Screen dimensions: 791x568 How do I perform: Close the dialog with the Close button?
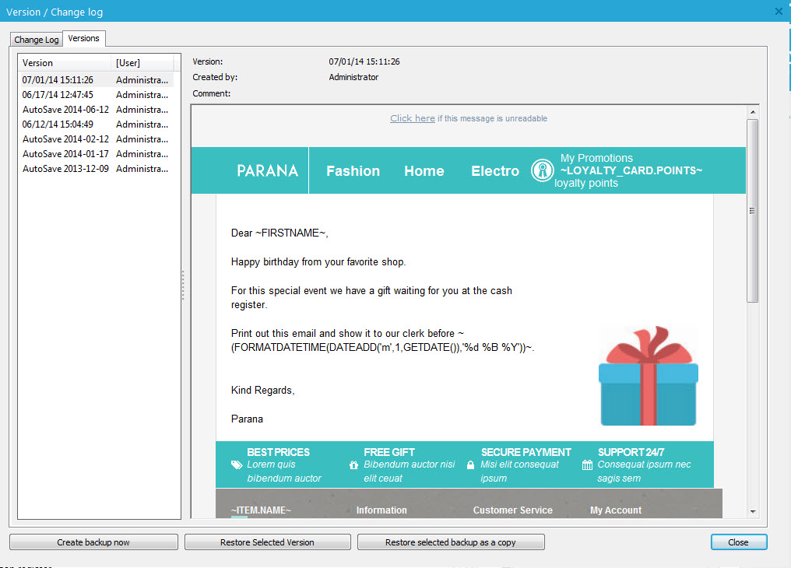click(x=738, y=542)
